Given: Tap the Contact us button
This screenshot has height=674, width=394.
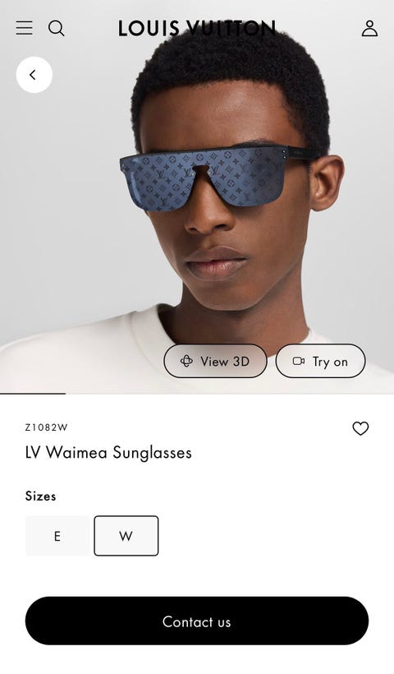Looking at the screenshot, I should (x=197, y=621).
